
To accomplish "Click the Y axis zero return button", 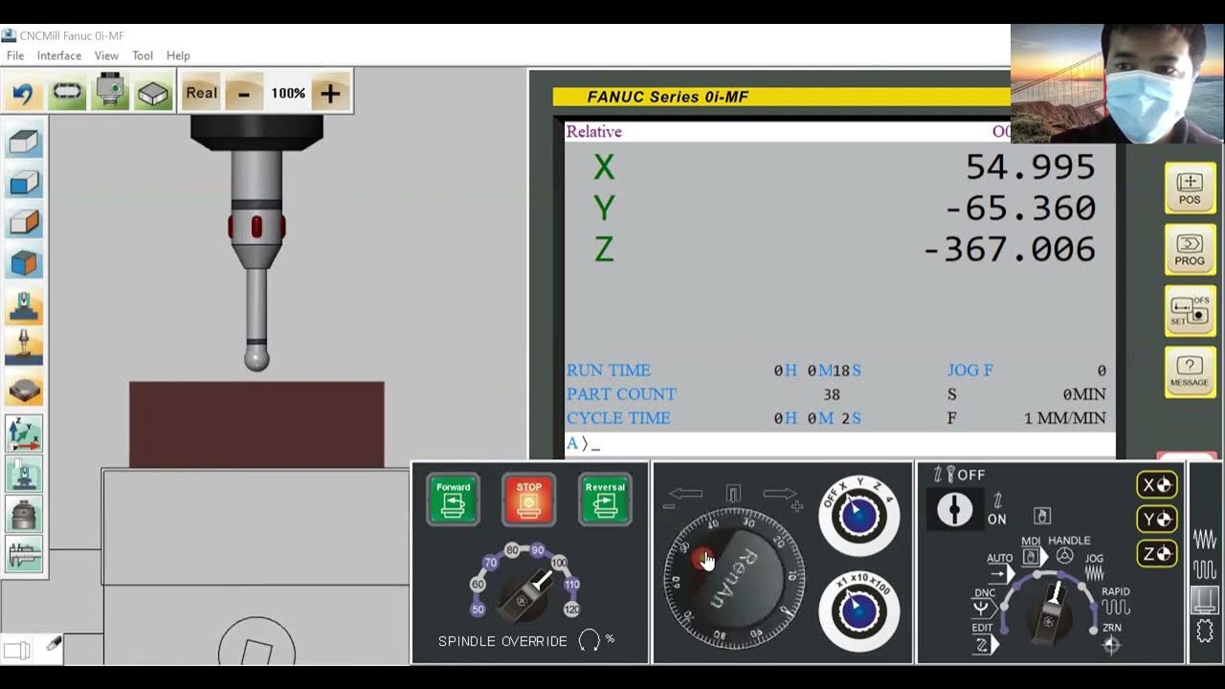I will (1156, 519).
